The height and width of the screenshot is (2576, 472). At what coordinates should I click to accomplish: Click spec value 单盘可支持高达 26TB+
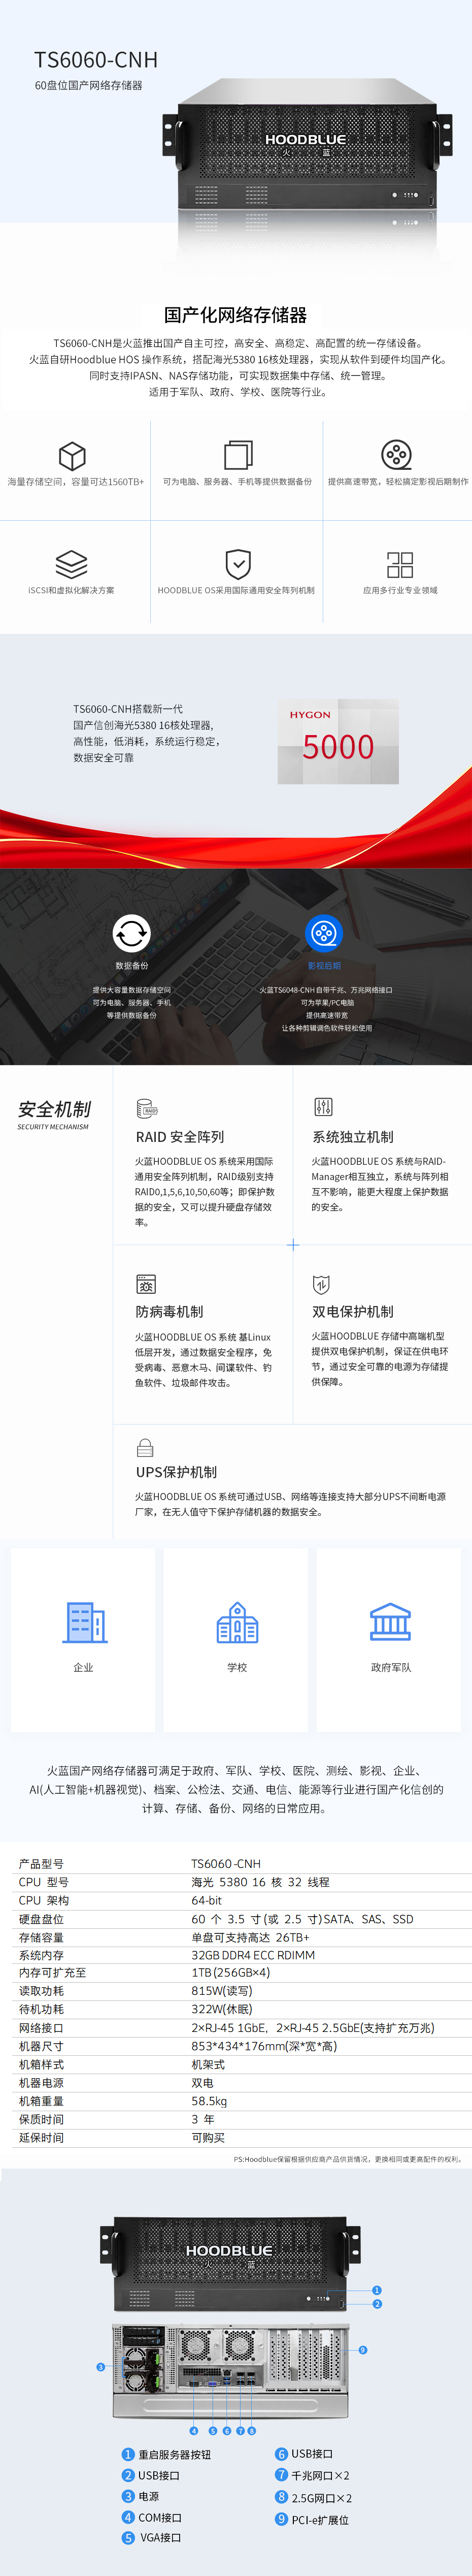point(250,1937)
